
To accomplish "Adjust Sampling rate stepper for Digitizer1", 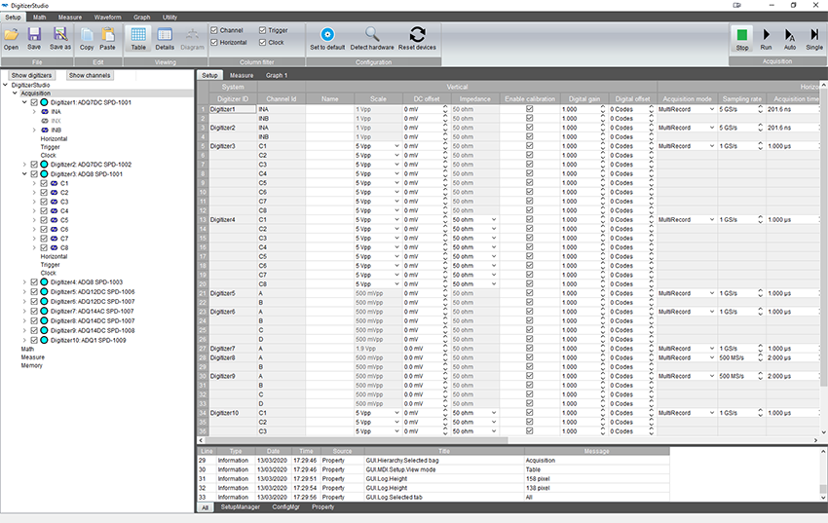I will [x=761, y=109].
